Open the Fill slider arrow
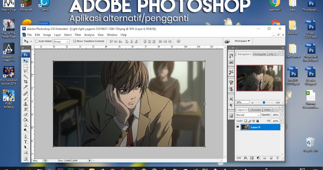 (282, 121)
